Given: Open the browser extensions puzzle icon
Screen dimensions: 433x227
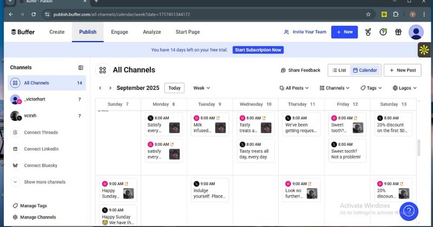Looking at the screenshot, I should (396, 15).
